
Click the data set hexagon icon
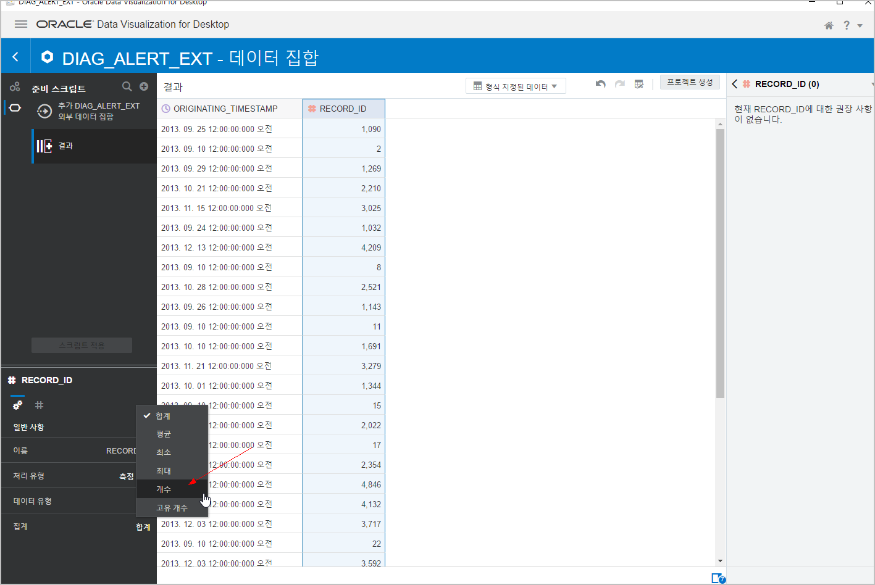47,57
